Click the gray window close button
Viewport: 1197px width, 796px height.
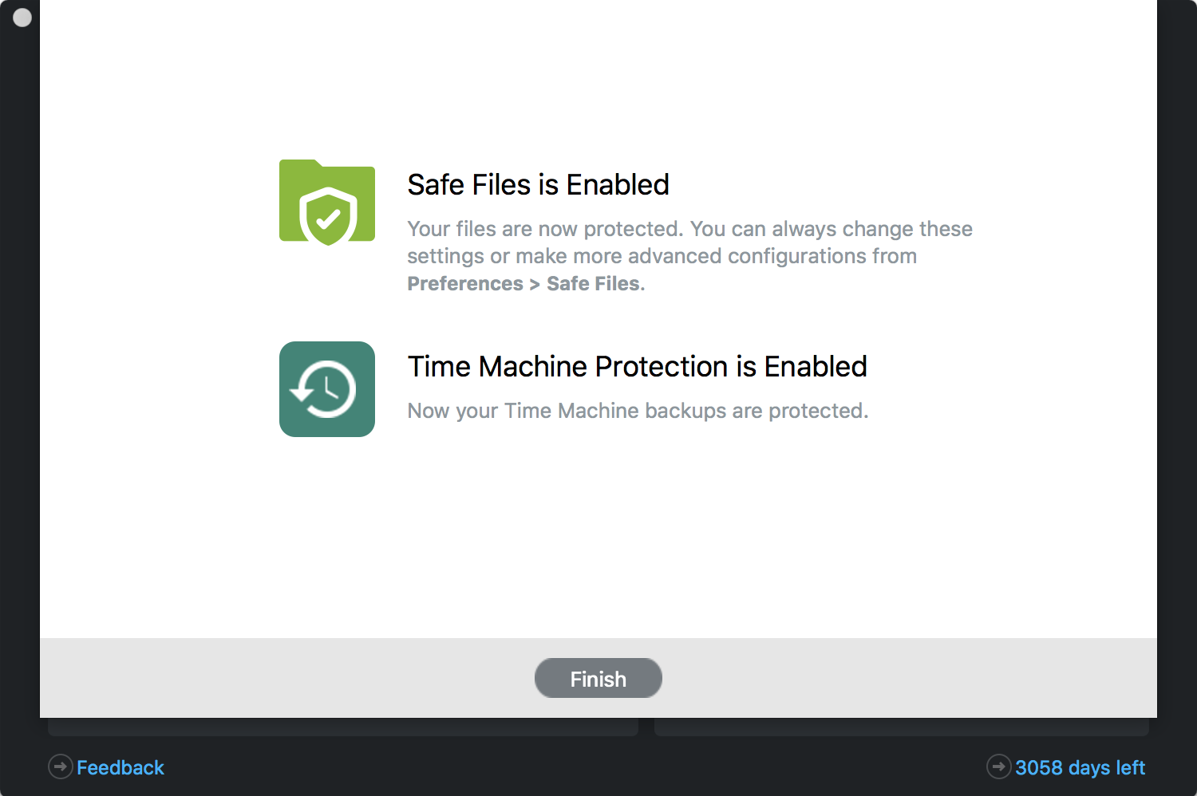click(22, 18)
